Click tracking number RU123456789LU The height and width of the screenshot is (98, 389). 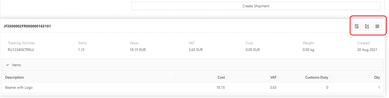(x=21, y=50)
